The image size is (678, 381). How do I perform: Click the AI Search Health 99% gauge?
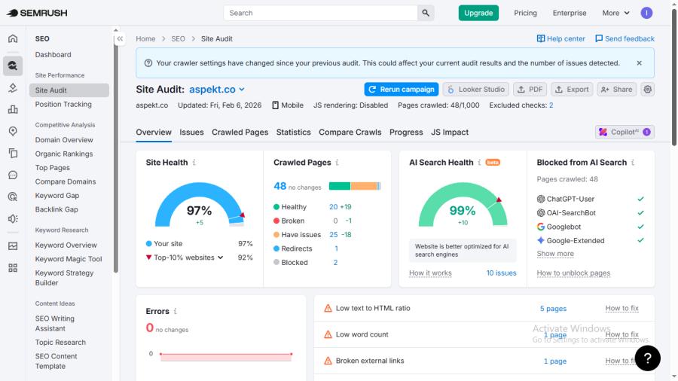coord(463,204)
